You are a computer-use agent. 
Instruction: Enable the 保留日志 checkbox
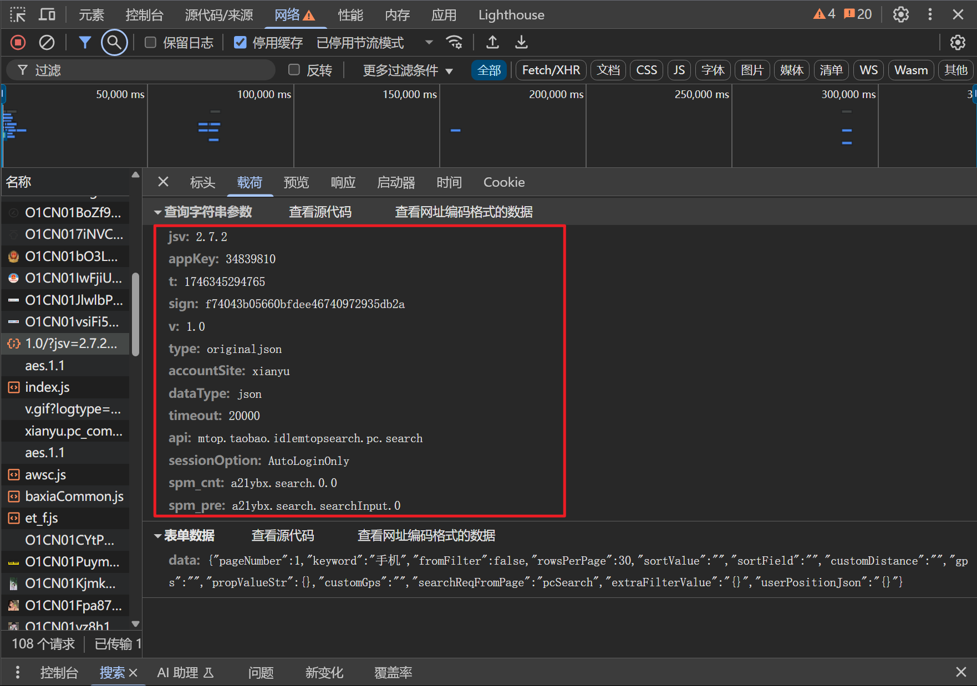coord(150,43)
